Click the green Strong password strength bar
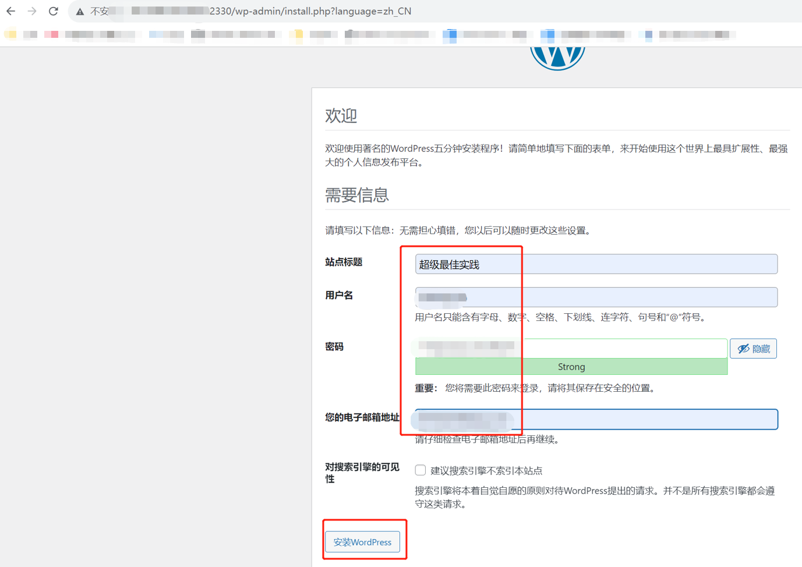 point(571,367)
